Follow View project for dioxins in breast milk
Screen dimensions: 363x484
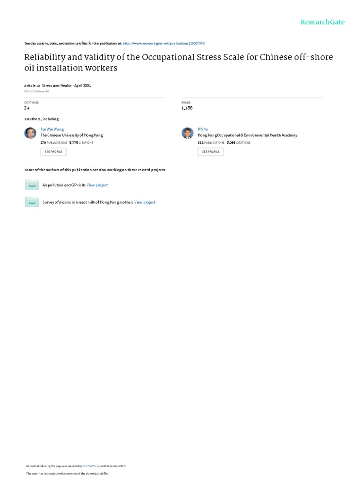pyautogui.click(x=145, y=202)
